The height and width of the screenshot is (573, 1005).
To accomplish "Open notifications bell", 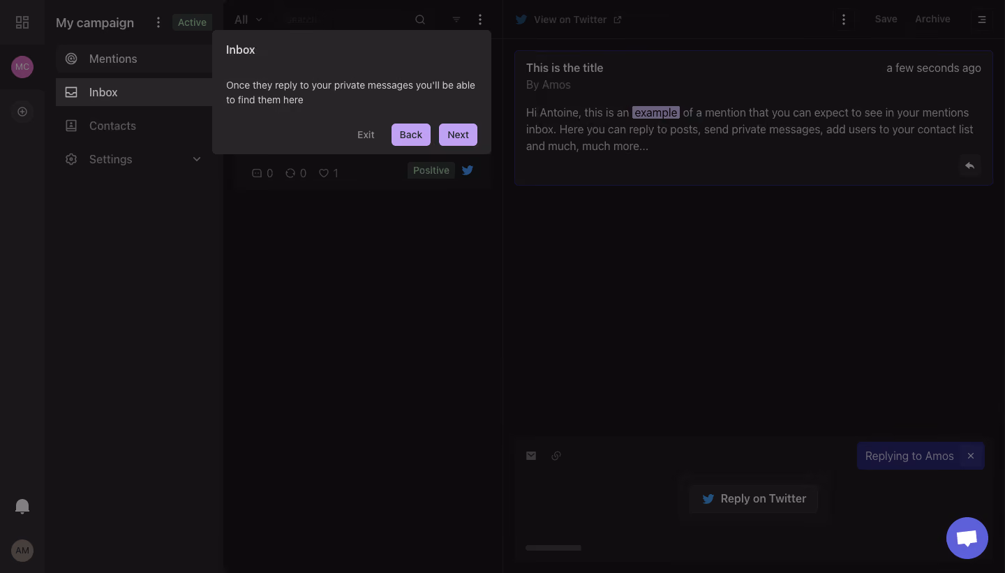I will click(x=22, y=506).
